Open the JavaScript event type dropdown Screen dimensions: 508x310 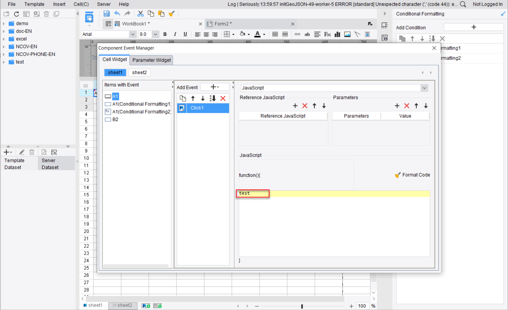click(x=424, y=88)
